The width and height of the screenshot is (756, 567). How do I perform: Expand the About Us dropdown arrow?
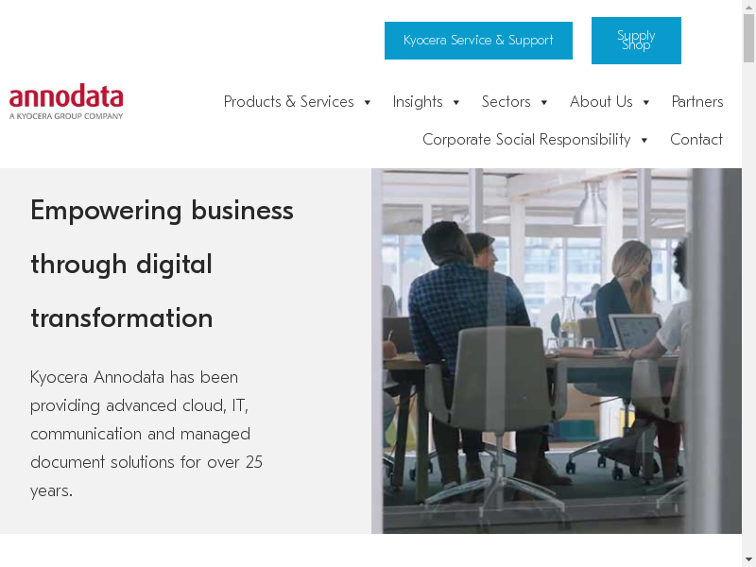[x=646, y=102]
